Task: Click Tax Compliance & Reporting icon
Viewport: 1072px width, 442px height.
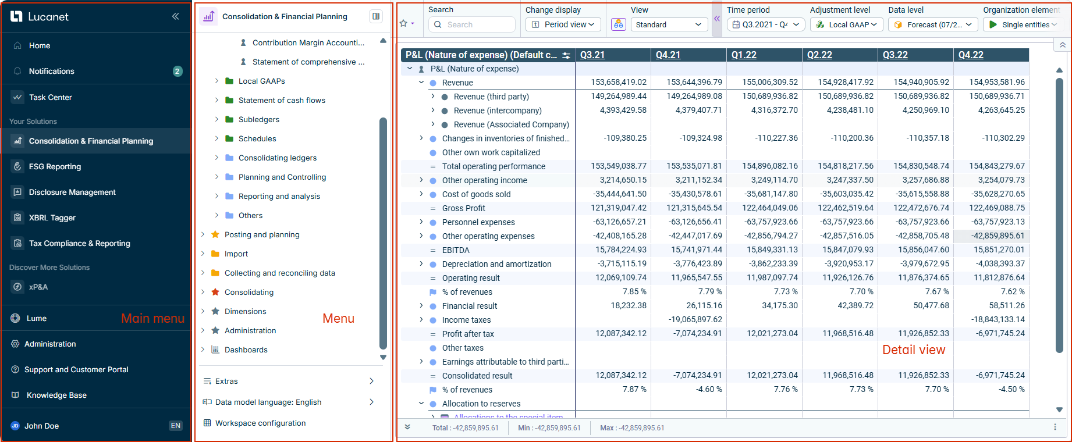Action: [17, 243]
